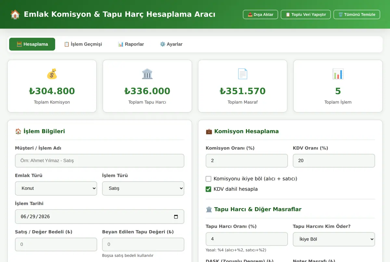Viewport: 390px width, 262px height.
Task: Open the İşlem Türü dropdown
Action: (x=143, y=188)
